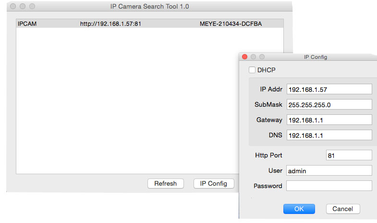This screenshot has width=377, height=223.
Task: Enable the DHCP checkbox
Action: pos(252,70)
